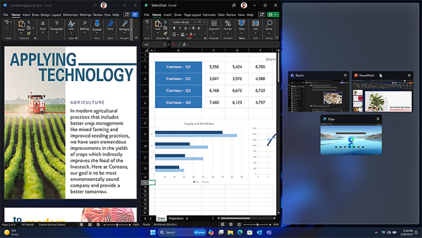Click the Cut scissors icon in Excel
Viewport: 422px width, 238px height.
pos(165,22)
